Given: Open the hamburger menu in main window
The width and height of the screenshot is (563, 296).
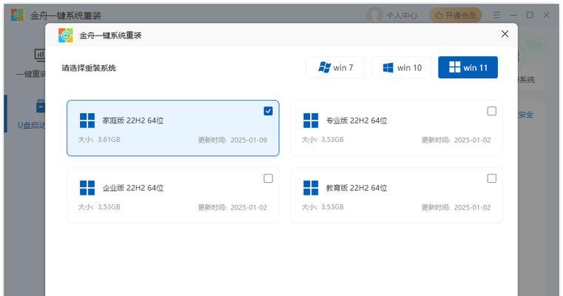Looking at the screenshot, I should pos(496,15).
